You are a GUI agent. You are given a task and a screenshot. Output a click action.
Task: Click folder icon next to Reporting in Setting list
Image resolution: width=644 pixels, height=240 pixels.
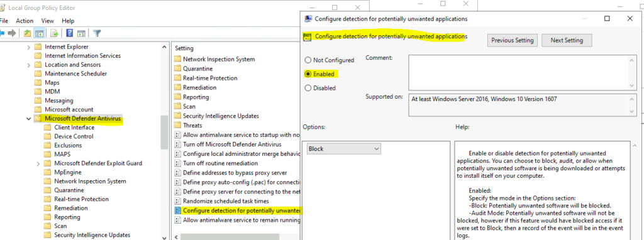[x=177, y=97]
